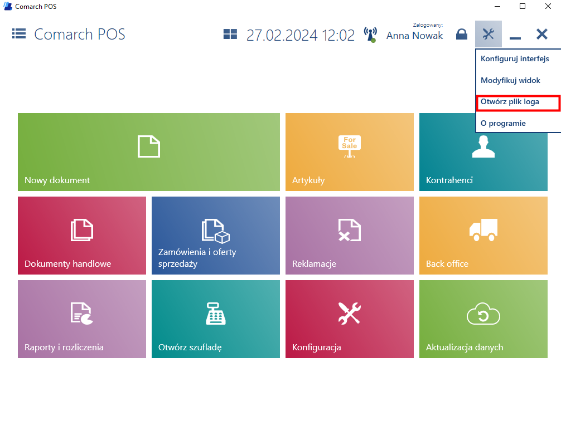Open the Nowy dokument tile
561x421 pixels.
(x=149, y=152)
